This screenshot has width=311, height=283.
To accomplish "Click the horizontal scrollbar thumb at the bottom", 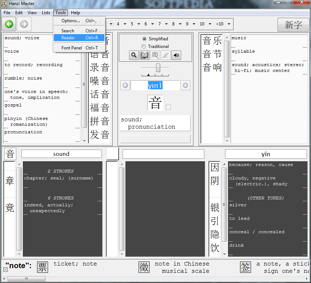I will 27,279.
